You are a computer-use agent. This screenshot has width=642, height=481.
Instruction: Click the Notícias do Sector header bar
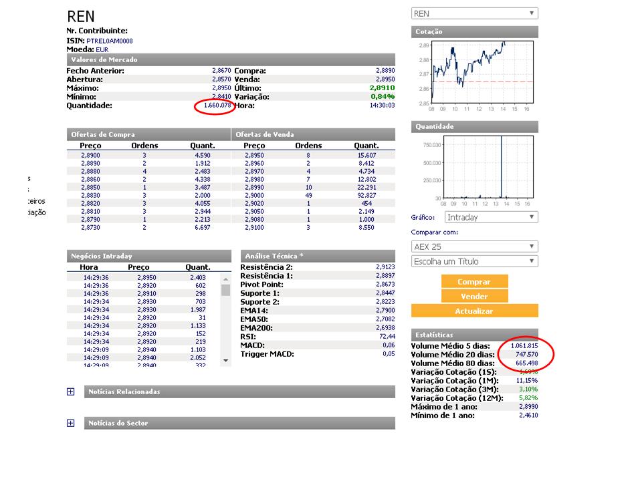[x=239, y=423]
